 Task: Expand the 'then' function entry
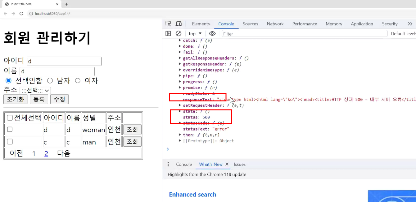pyautogui.click(x=180, y=135)
